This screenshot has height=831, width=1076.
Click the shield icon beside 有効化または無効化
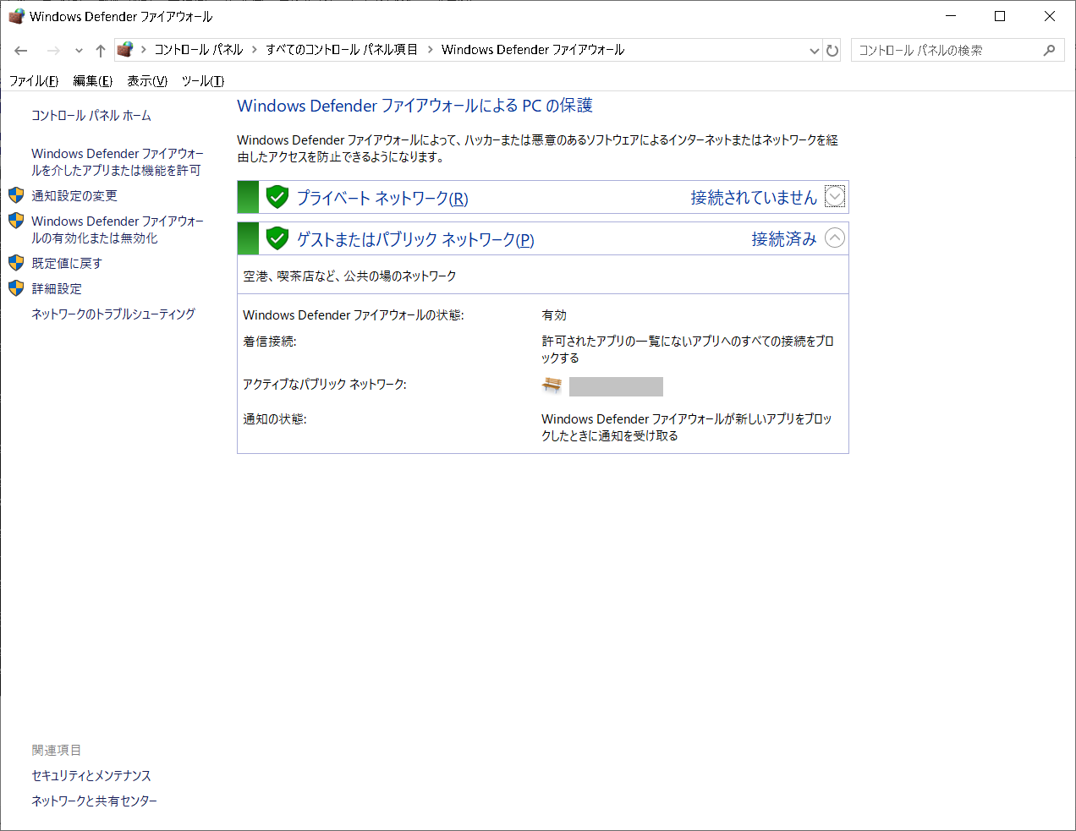16,221
